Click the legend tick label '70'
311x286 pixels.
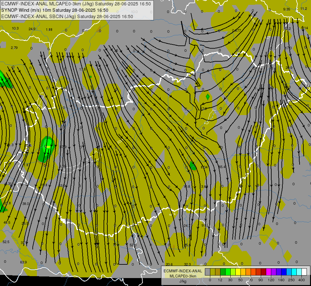pos(251,280)
